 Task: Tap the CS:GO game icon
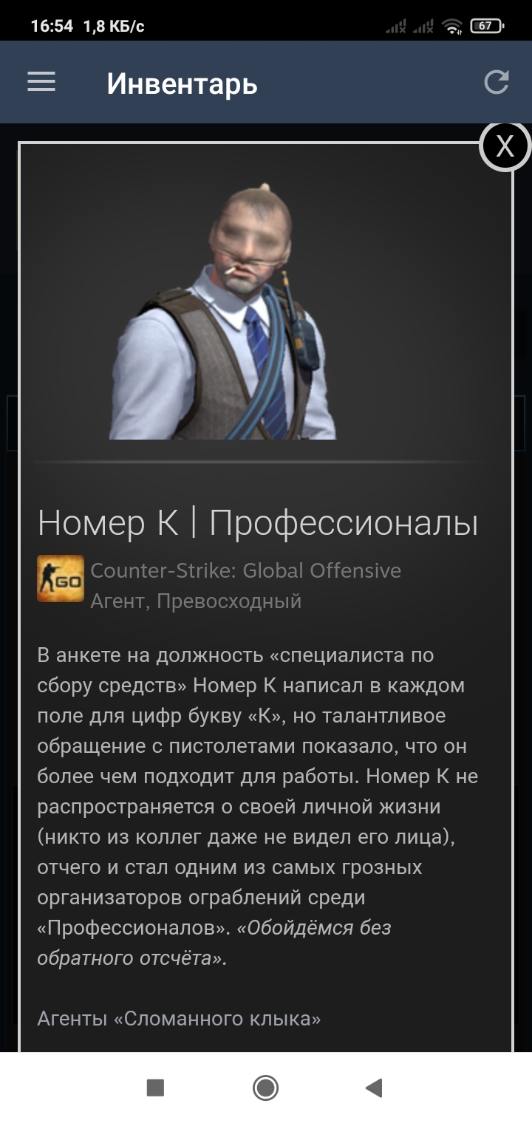pos(61,578)
